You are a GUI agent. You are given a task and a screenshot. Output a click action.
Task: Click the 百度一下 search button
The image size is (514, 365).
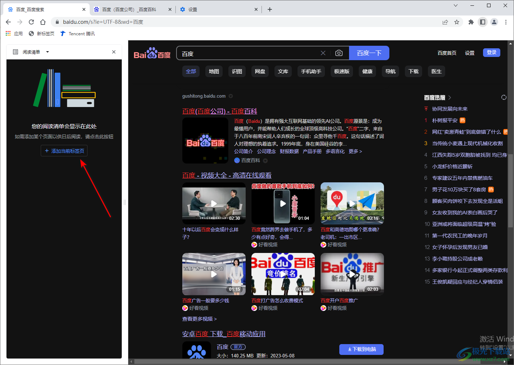point(369,53)
